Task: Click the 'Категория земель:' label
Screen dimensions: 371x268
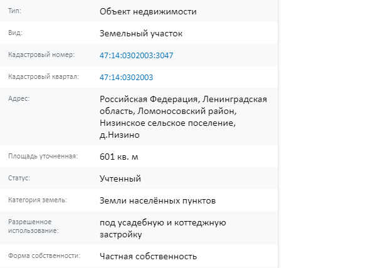Action: 38,200
